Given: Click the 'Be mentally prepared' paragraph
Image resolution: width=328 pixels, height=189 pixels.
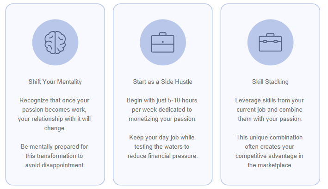Looking at the screenshot, I should [55, 156].
